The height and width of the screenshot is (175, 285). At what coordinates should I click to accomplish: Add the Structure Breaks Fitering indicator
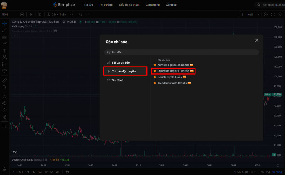(173, 71)
